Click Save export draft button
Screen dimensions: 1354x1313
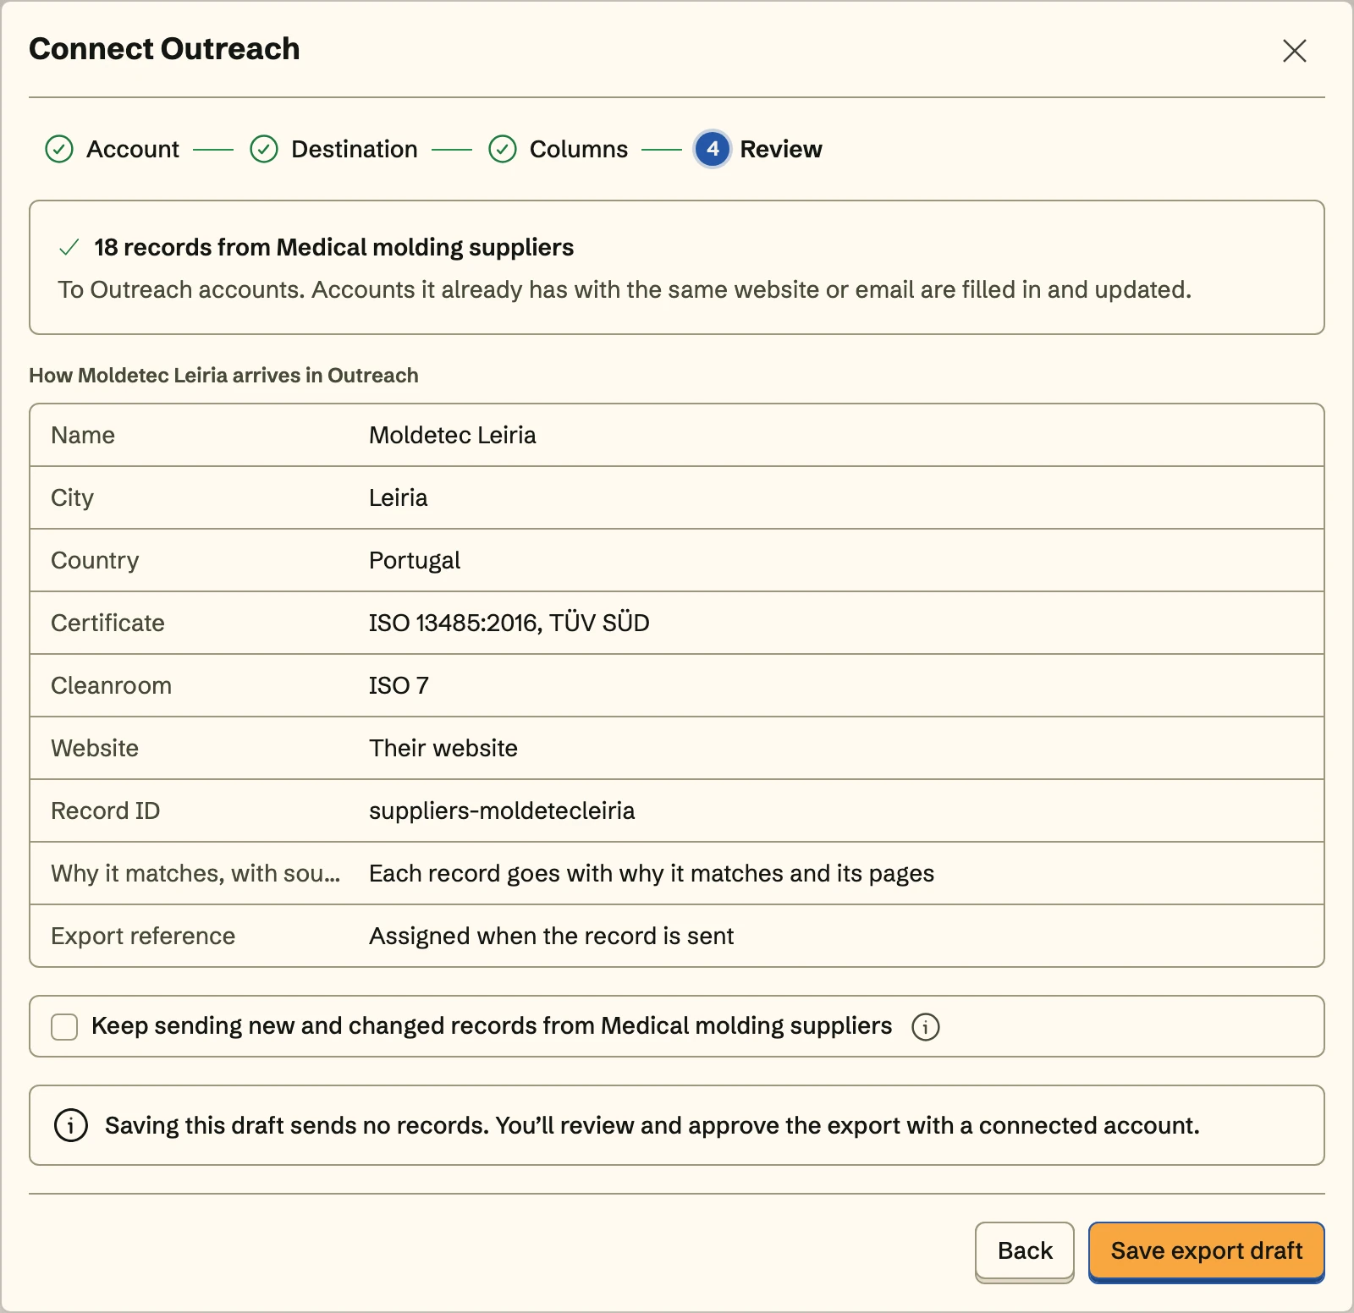point(1206,1250)
